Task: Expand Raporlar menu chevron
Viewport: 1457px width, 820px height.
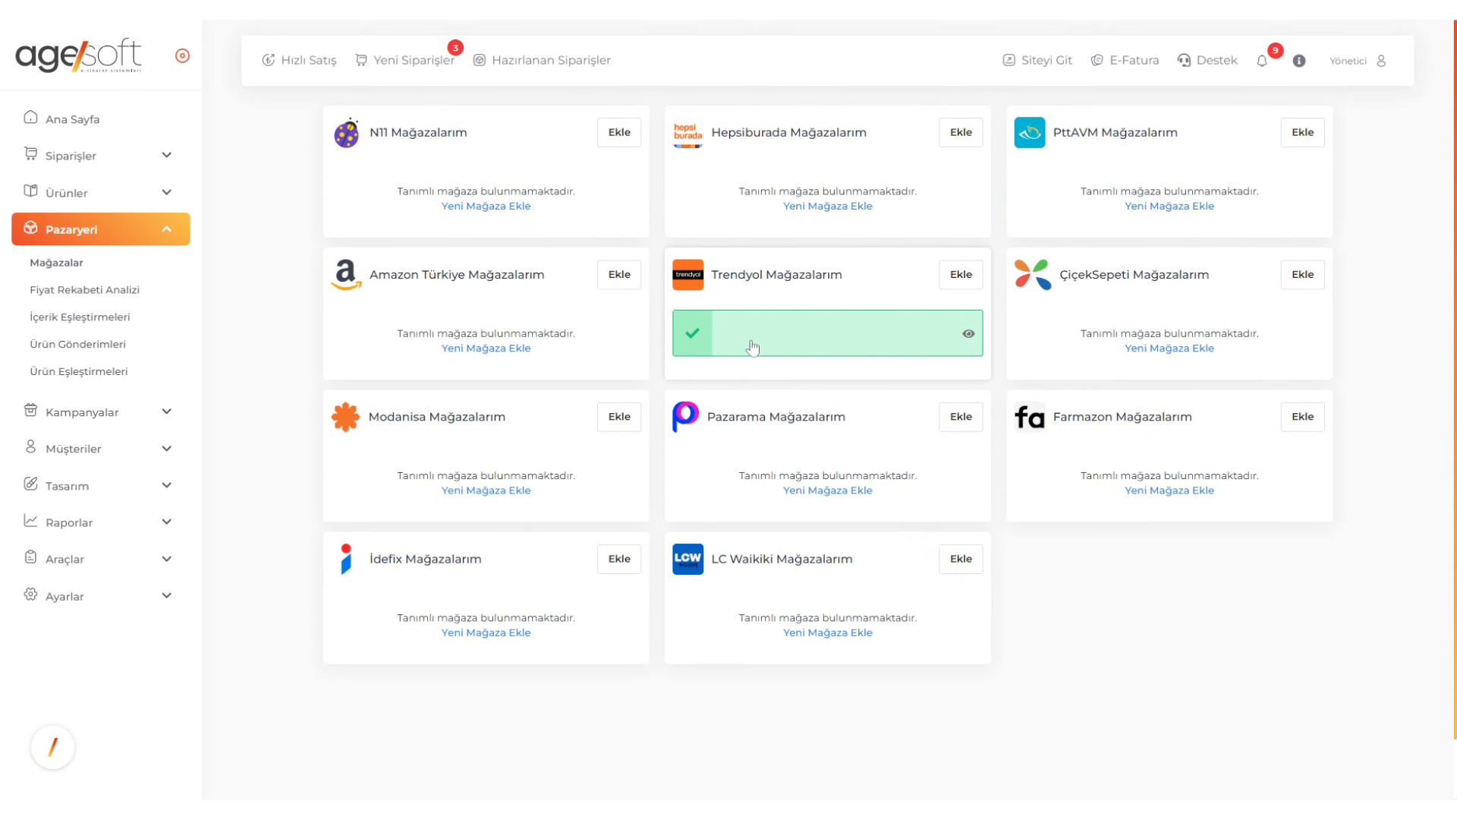Action: (x=166, y=522)
